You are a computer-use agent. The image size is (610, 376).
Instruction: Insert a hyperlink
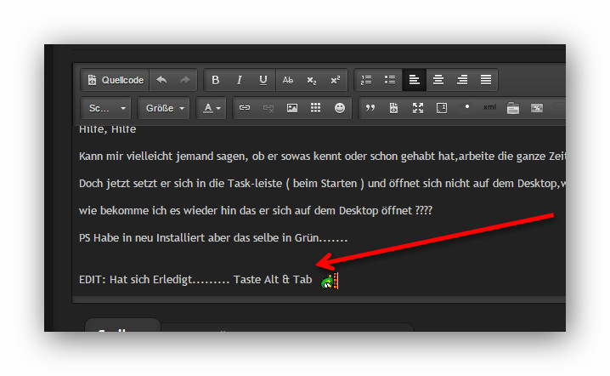coord(245,108)
